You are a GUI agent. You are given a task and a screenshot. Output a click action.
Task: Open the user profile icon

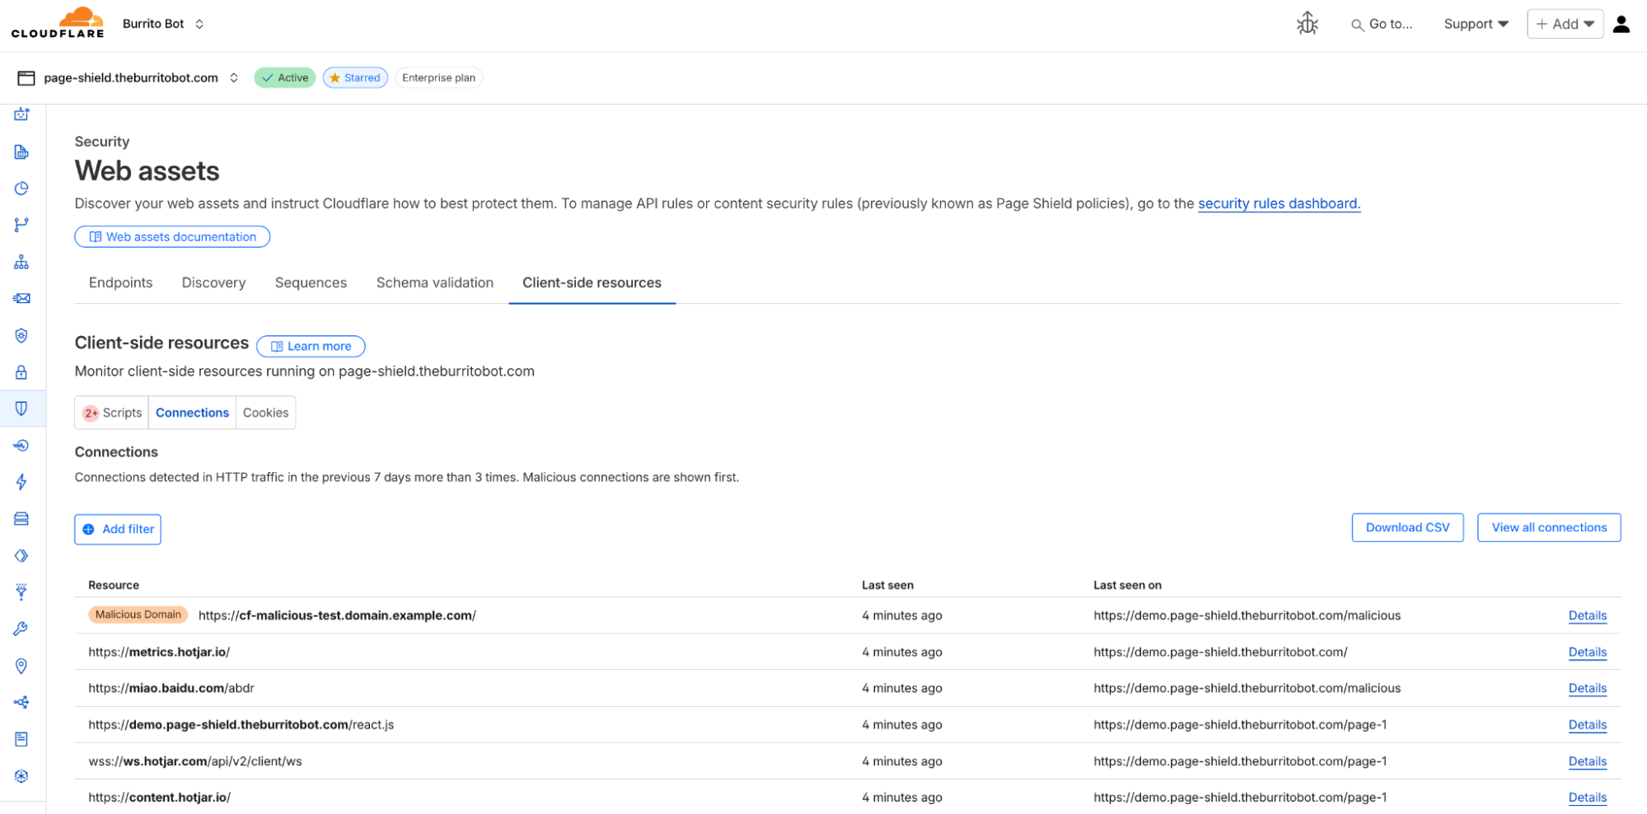pyautogui.click(x=1621, y=24)
